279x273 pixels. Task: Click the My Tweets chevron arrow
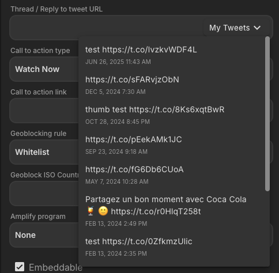[257, 28]
